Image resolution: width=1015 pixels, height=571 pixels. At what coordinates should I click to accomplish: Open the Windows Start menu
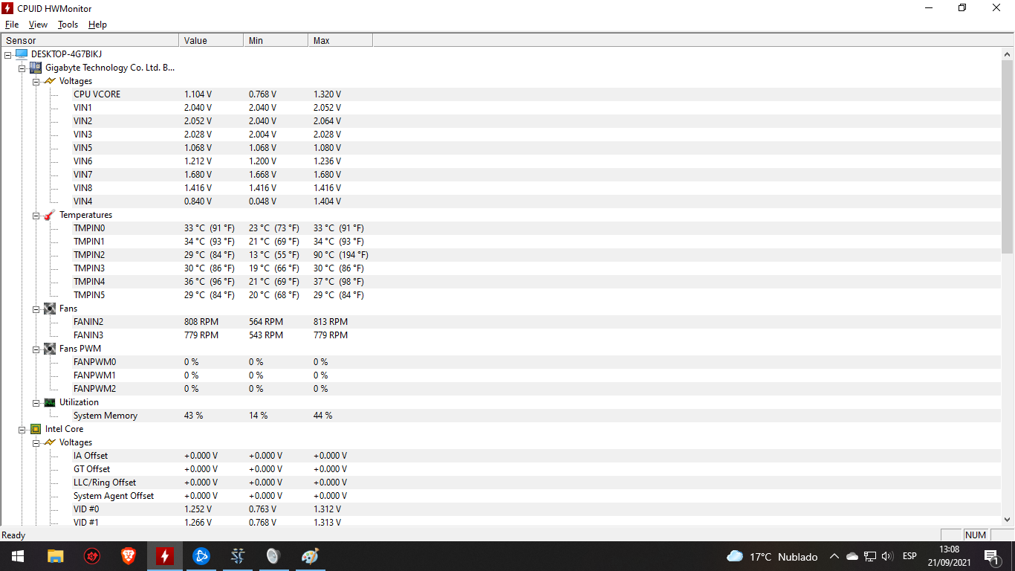tap(18, 556)
